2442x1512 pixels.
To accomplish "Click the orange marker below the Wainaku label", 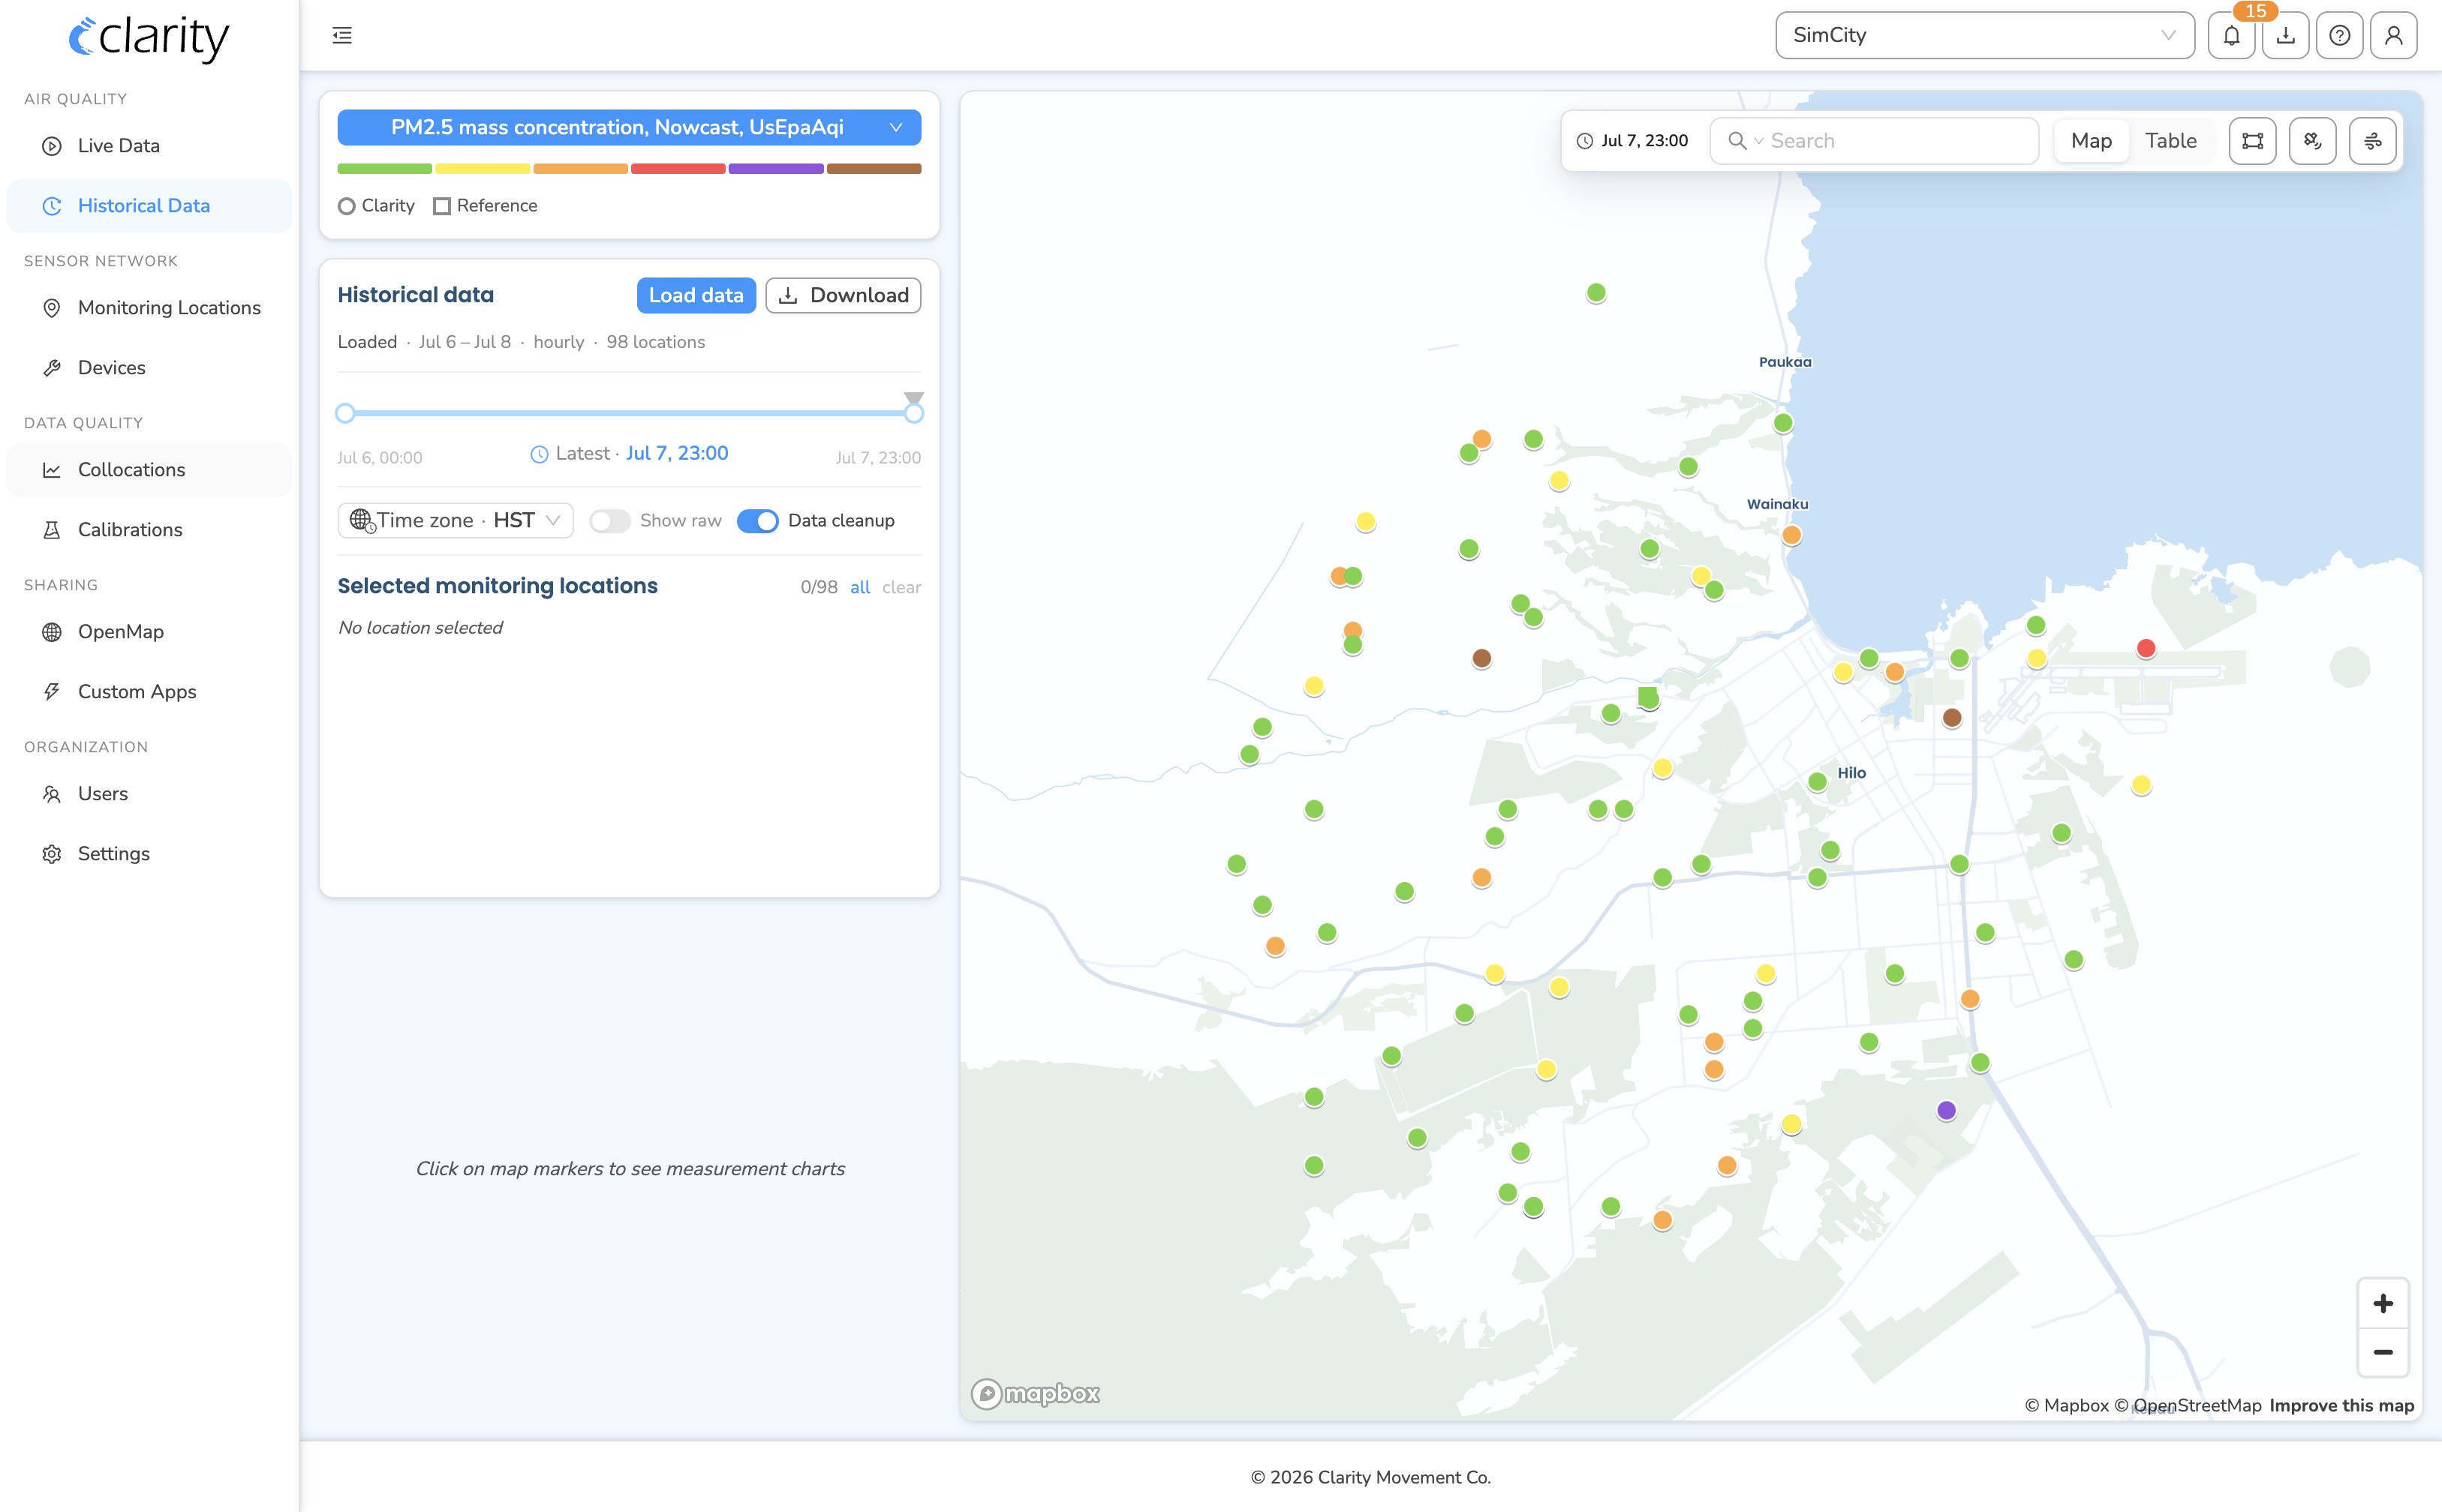I will click(1791, 535).
